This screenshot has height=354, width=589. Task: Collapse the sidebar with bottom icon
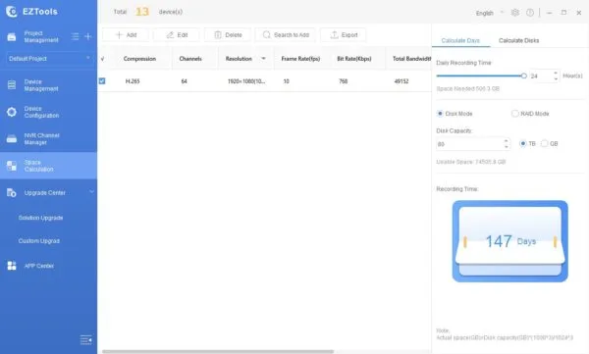[x=86, y=340]
